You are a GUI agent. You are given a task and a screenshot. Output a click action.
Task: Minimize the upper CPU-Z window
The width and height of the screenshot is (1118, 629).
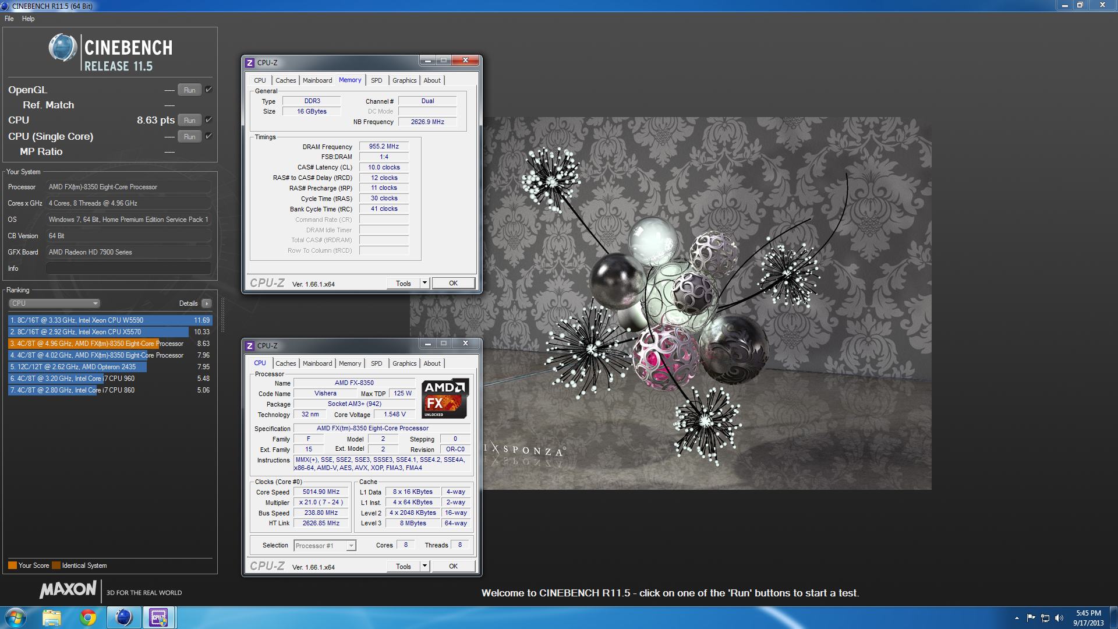click(x=428, y=60)
